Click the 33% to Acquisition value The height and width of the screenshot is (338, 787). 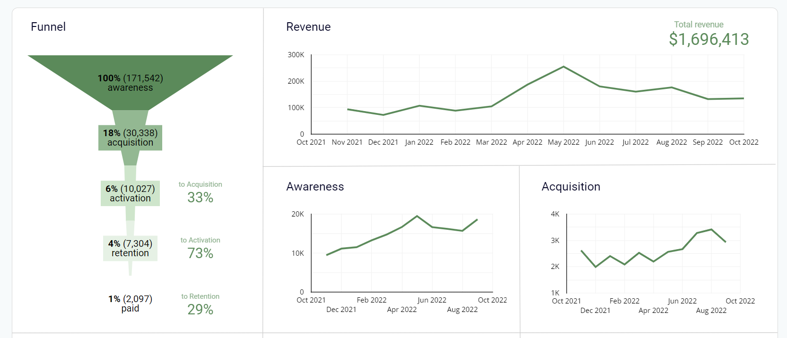(x=200, y=198)
